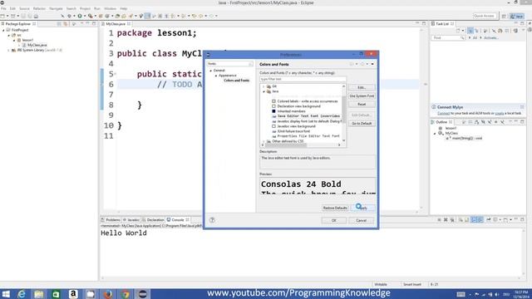Click the Activate... link in Task List
The image size is (532, 299).
[x=491, y=38]
